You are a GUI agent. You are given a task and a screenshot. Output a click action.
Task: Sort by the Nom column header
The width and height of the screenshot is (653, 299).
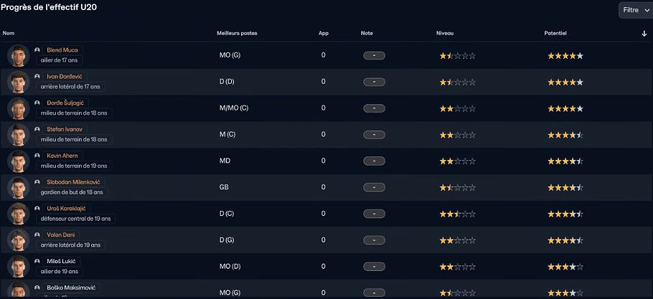9,33
